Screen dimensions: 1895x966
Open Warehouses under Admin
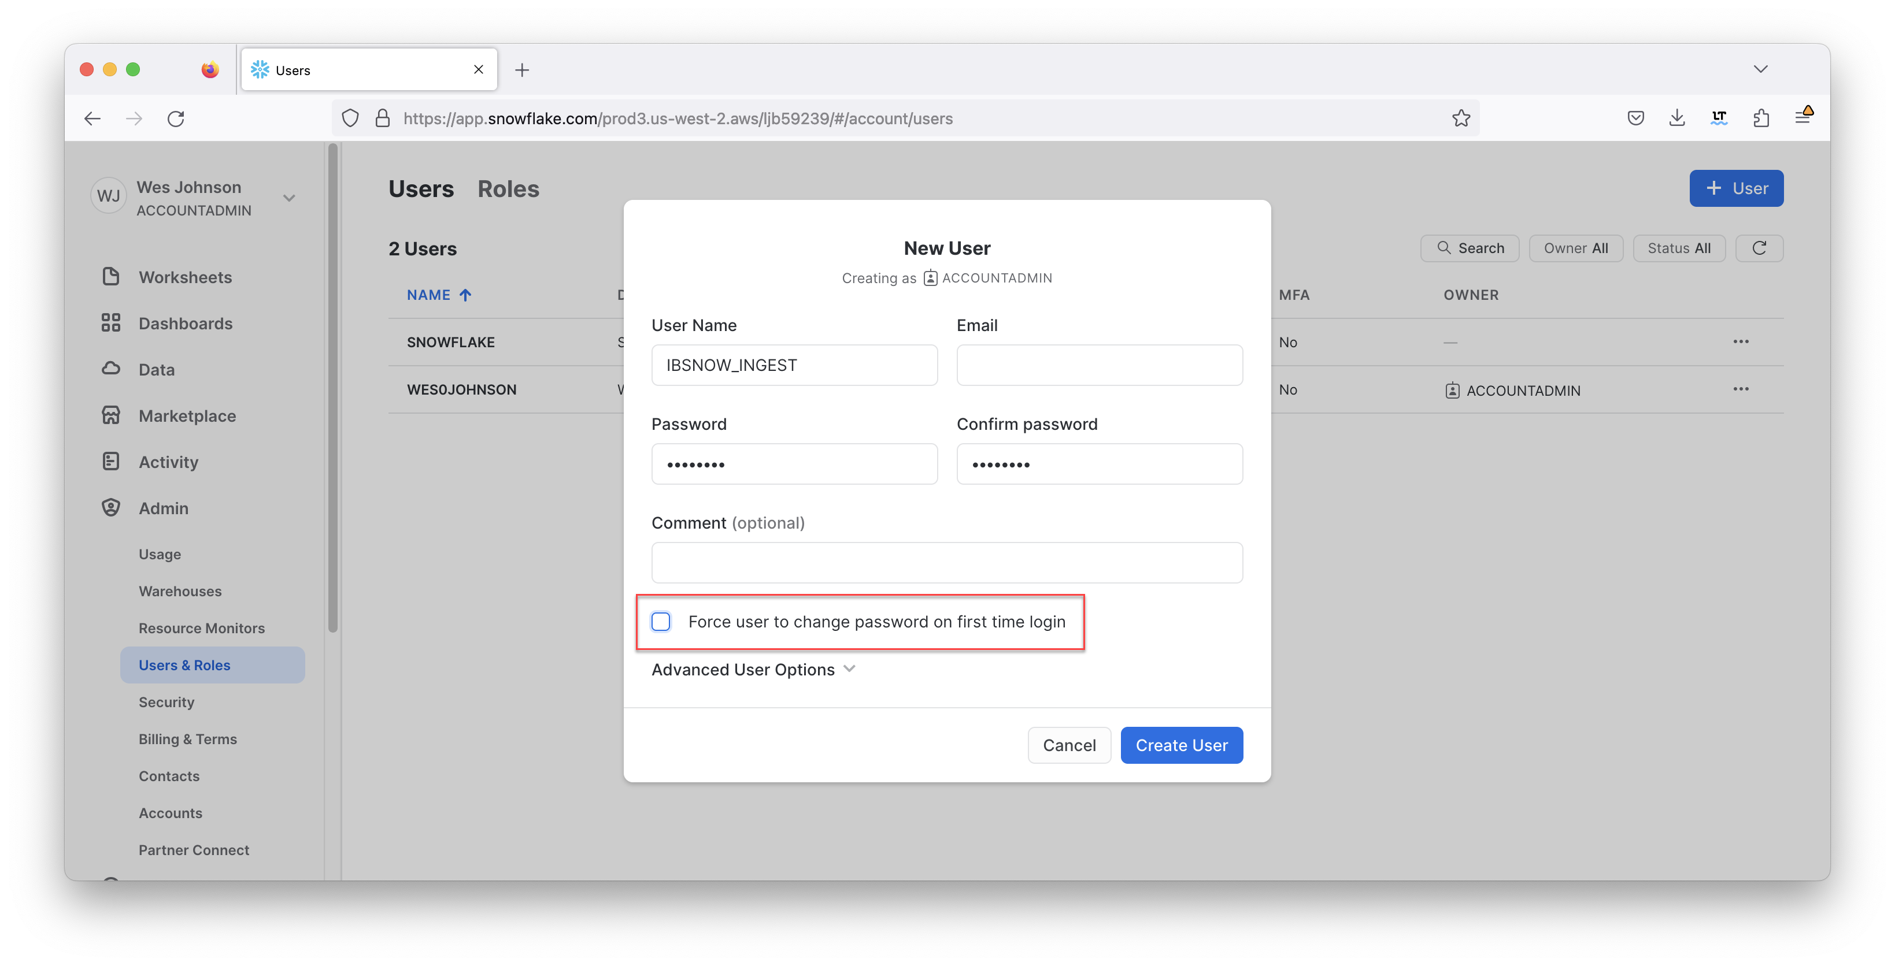(180, 591)
